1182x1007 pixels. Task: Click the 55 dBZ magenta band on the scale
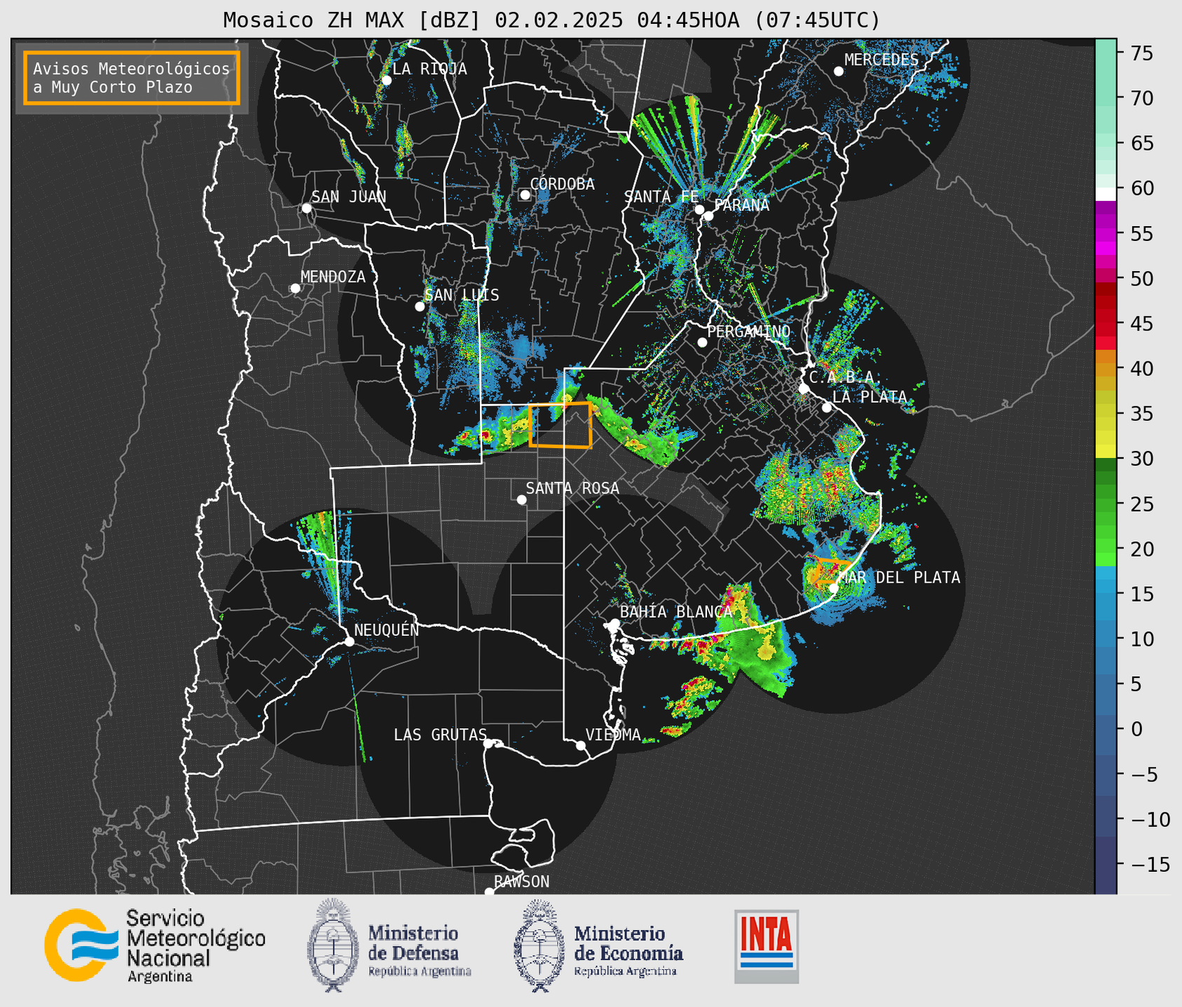click(1106, 233)
